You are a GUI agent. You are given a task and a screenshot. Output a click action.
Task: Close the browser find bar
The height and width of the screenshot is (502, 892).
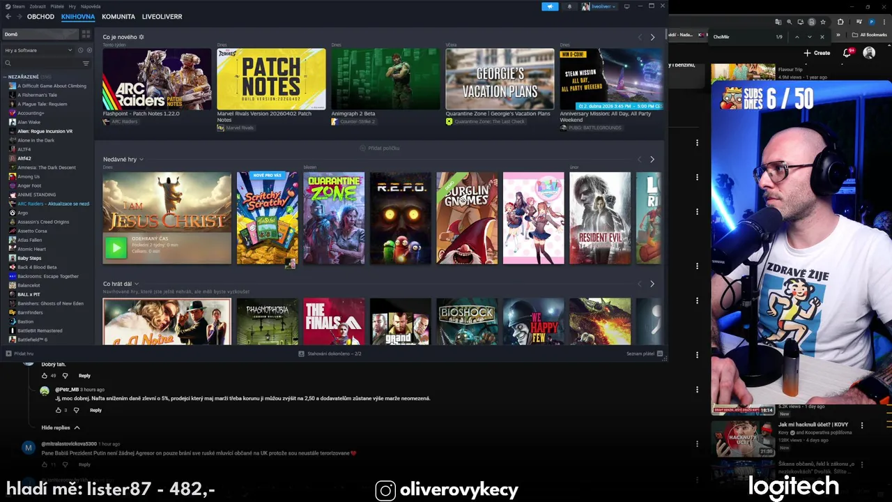click(x=822, y=36)
